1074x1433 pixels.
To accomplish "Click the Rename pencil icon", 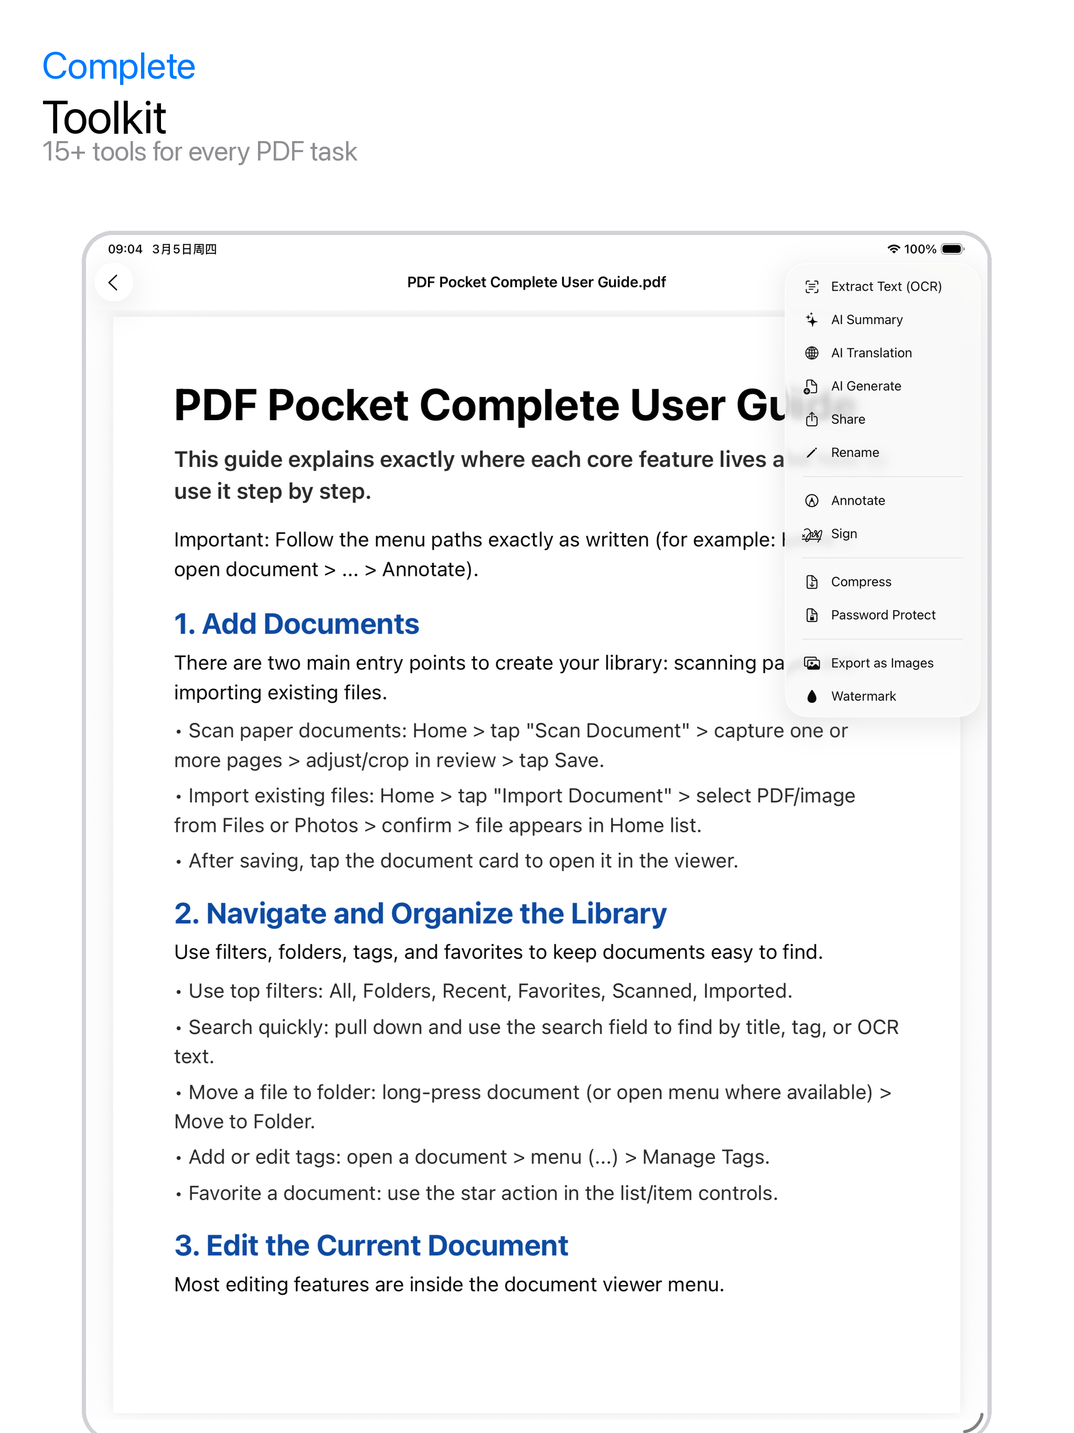I will [812, 452].
